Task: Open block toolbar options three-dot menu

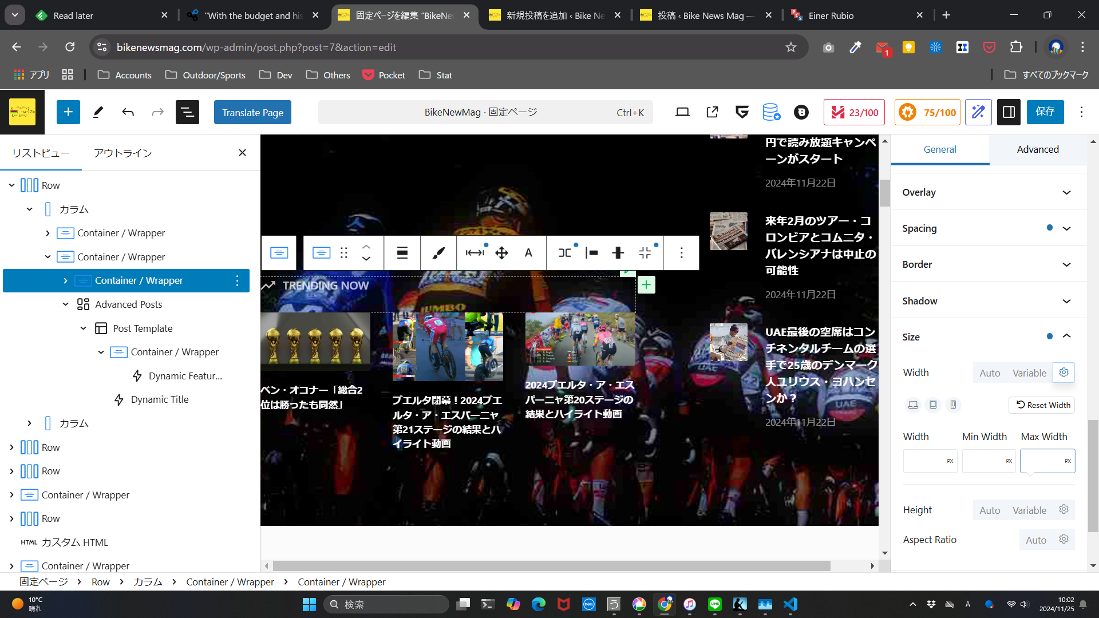Action: click(x=681, y=253)
